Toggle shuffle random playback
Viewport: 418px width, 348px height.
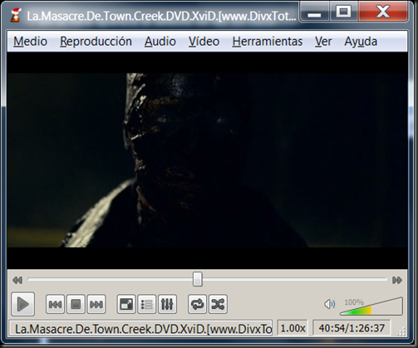tap(218, 304)
